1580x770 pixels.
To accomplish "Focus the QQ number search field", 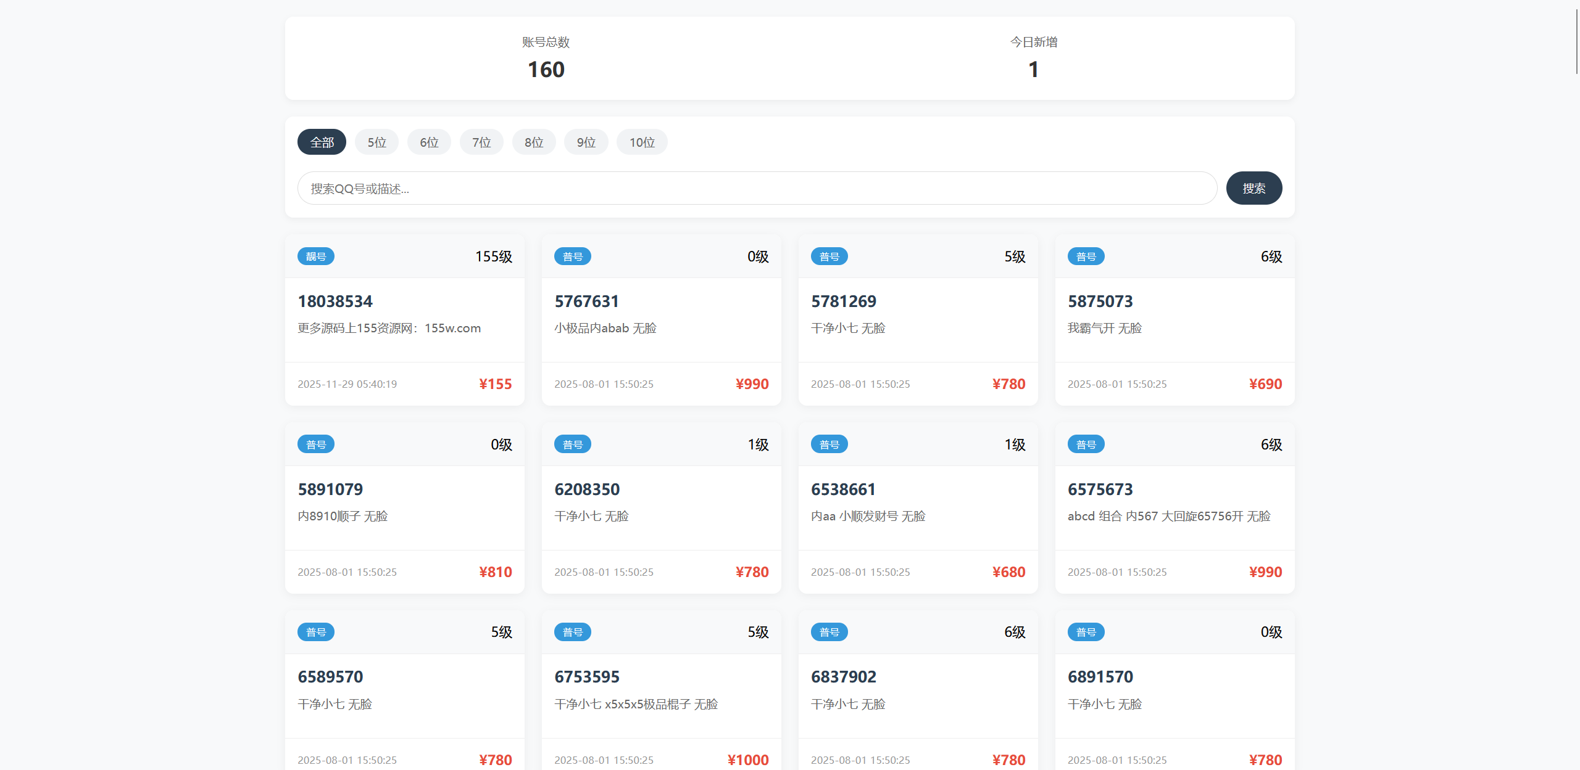I will (757, 189).
